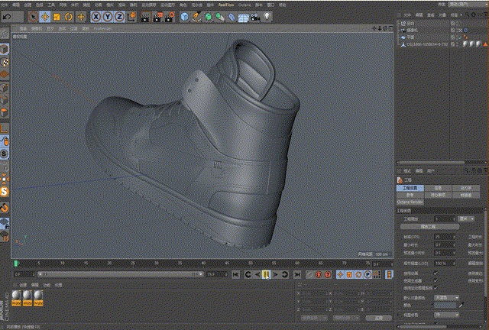Toggle the green enable checkmark in Object Manager

tap(458, 37)
